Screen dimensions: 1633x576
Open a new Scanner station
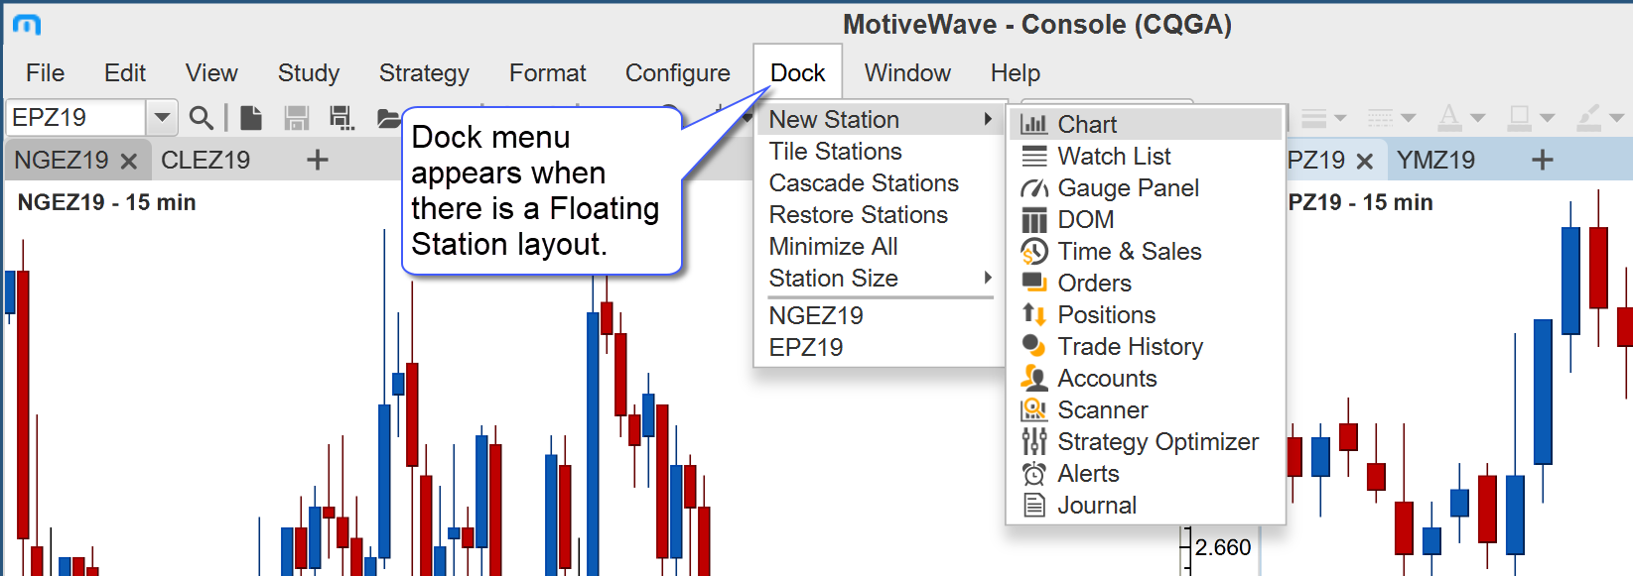1102,409
